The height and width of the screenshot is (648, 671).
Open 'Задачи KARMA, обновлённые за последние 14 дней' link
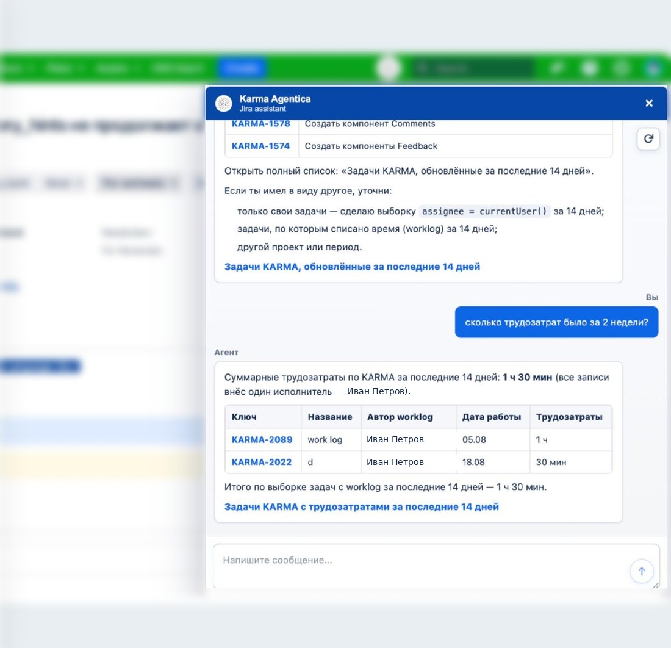click(x=352, y=267)
